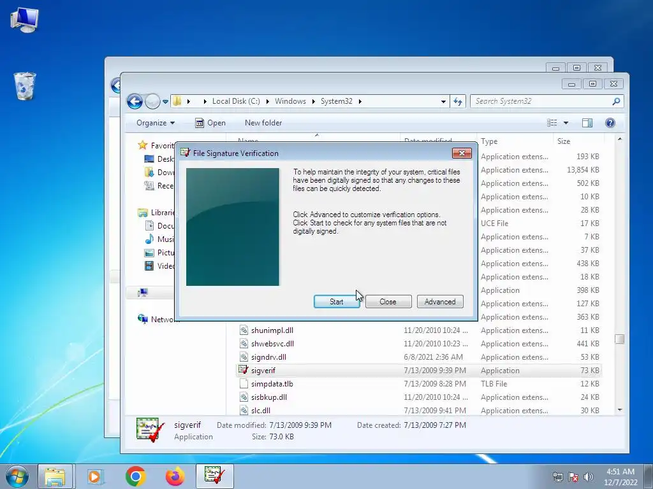Expand the arrow after Local Disk (C:)
The height and width of the screenshot is (489, 653).
point(267,101)
